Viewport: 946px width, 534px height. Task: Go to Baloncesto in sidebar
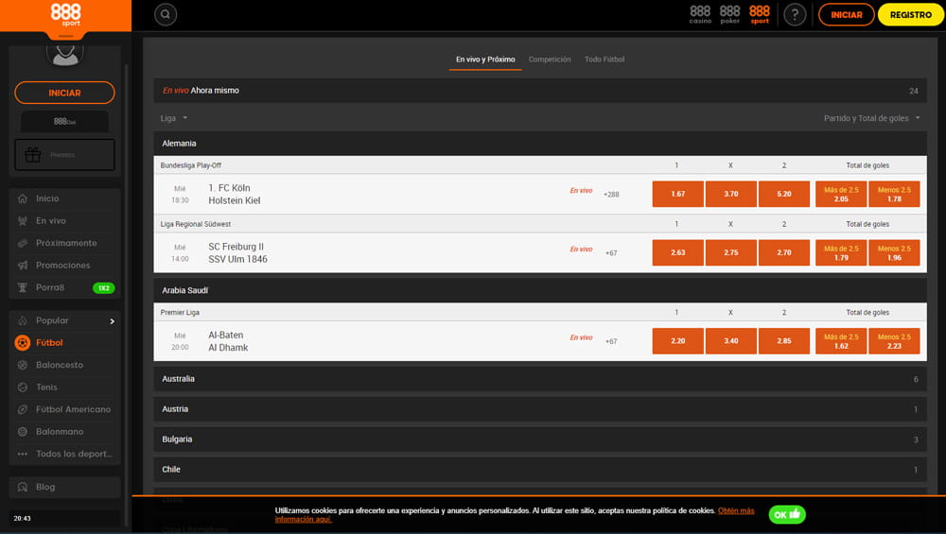(x=59, y=365)
